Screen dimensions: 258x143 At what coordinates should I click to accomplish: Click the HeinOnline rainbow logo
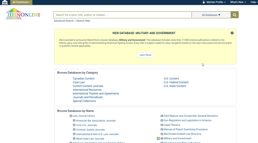23,14
